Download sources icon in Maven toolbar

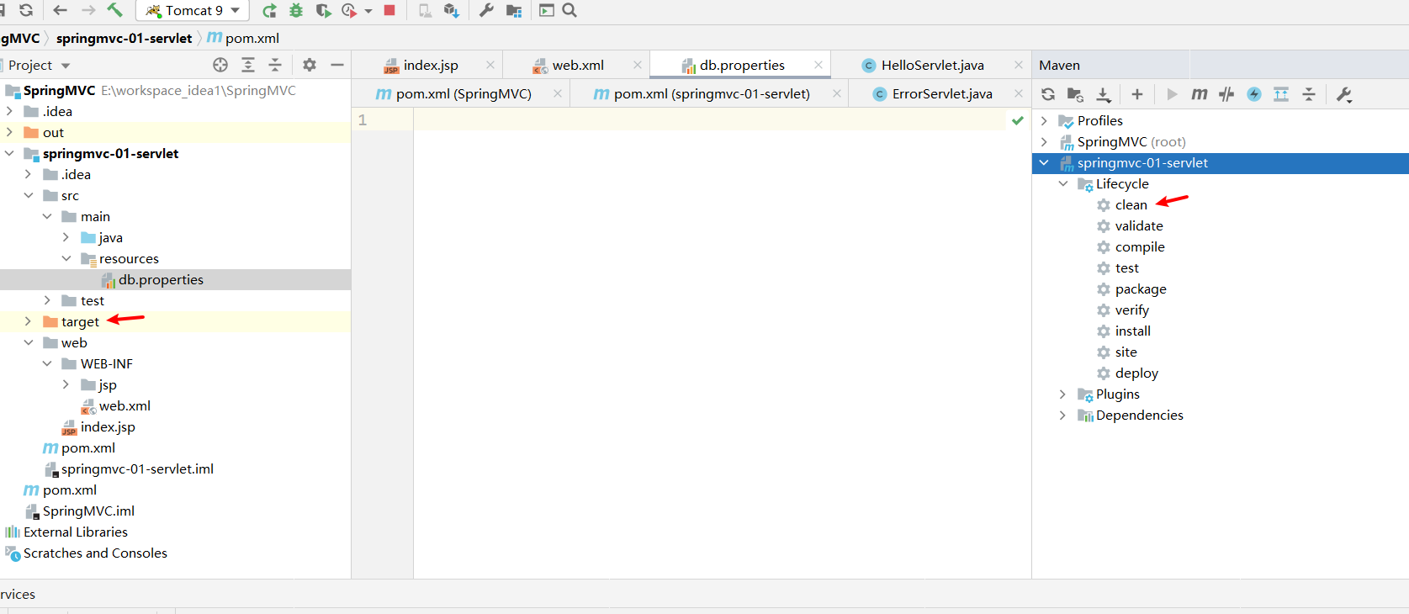click(1104, 94)
